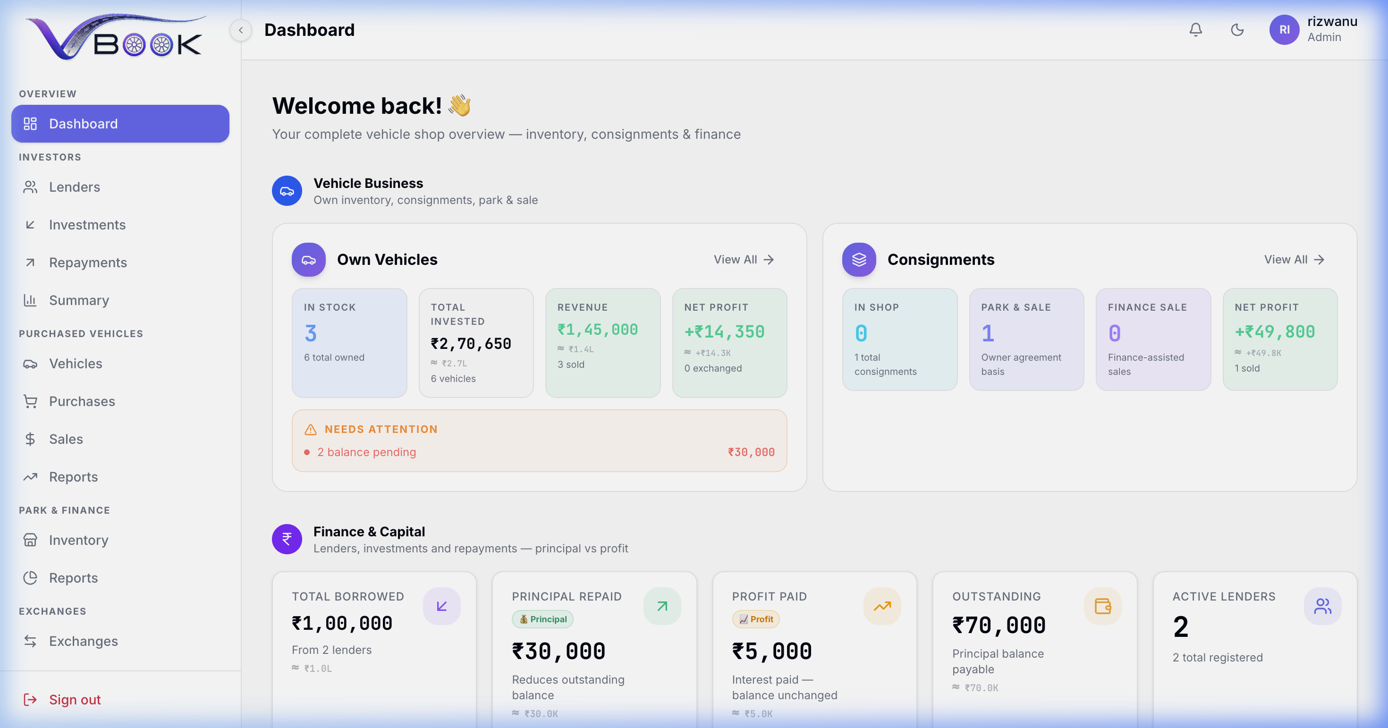
Task: Click the Principal Repaid arrow icon
Action: 662,606
